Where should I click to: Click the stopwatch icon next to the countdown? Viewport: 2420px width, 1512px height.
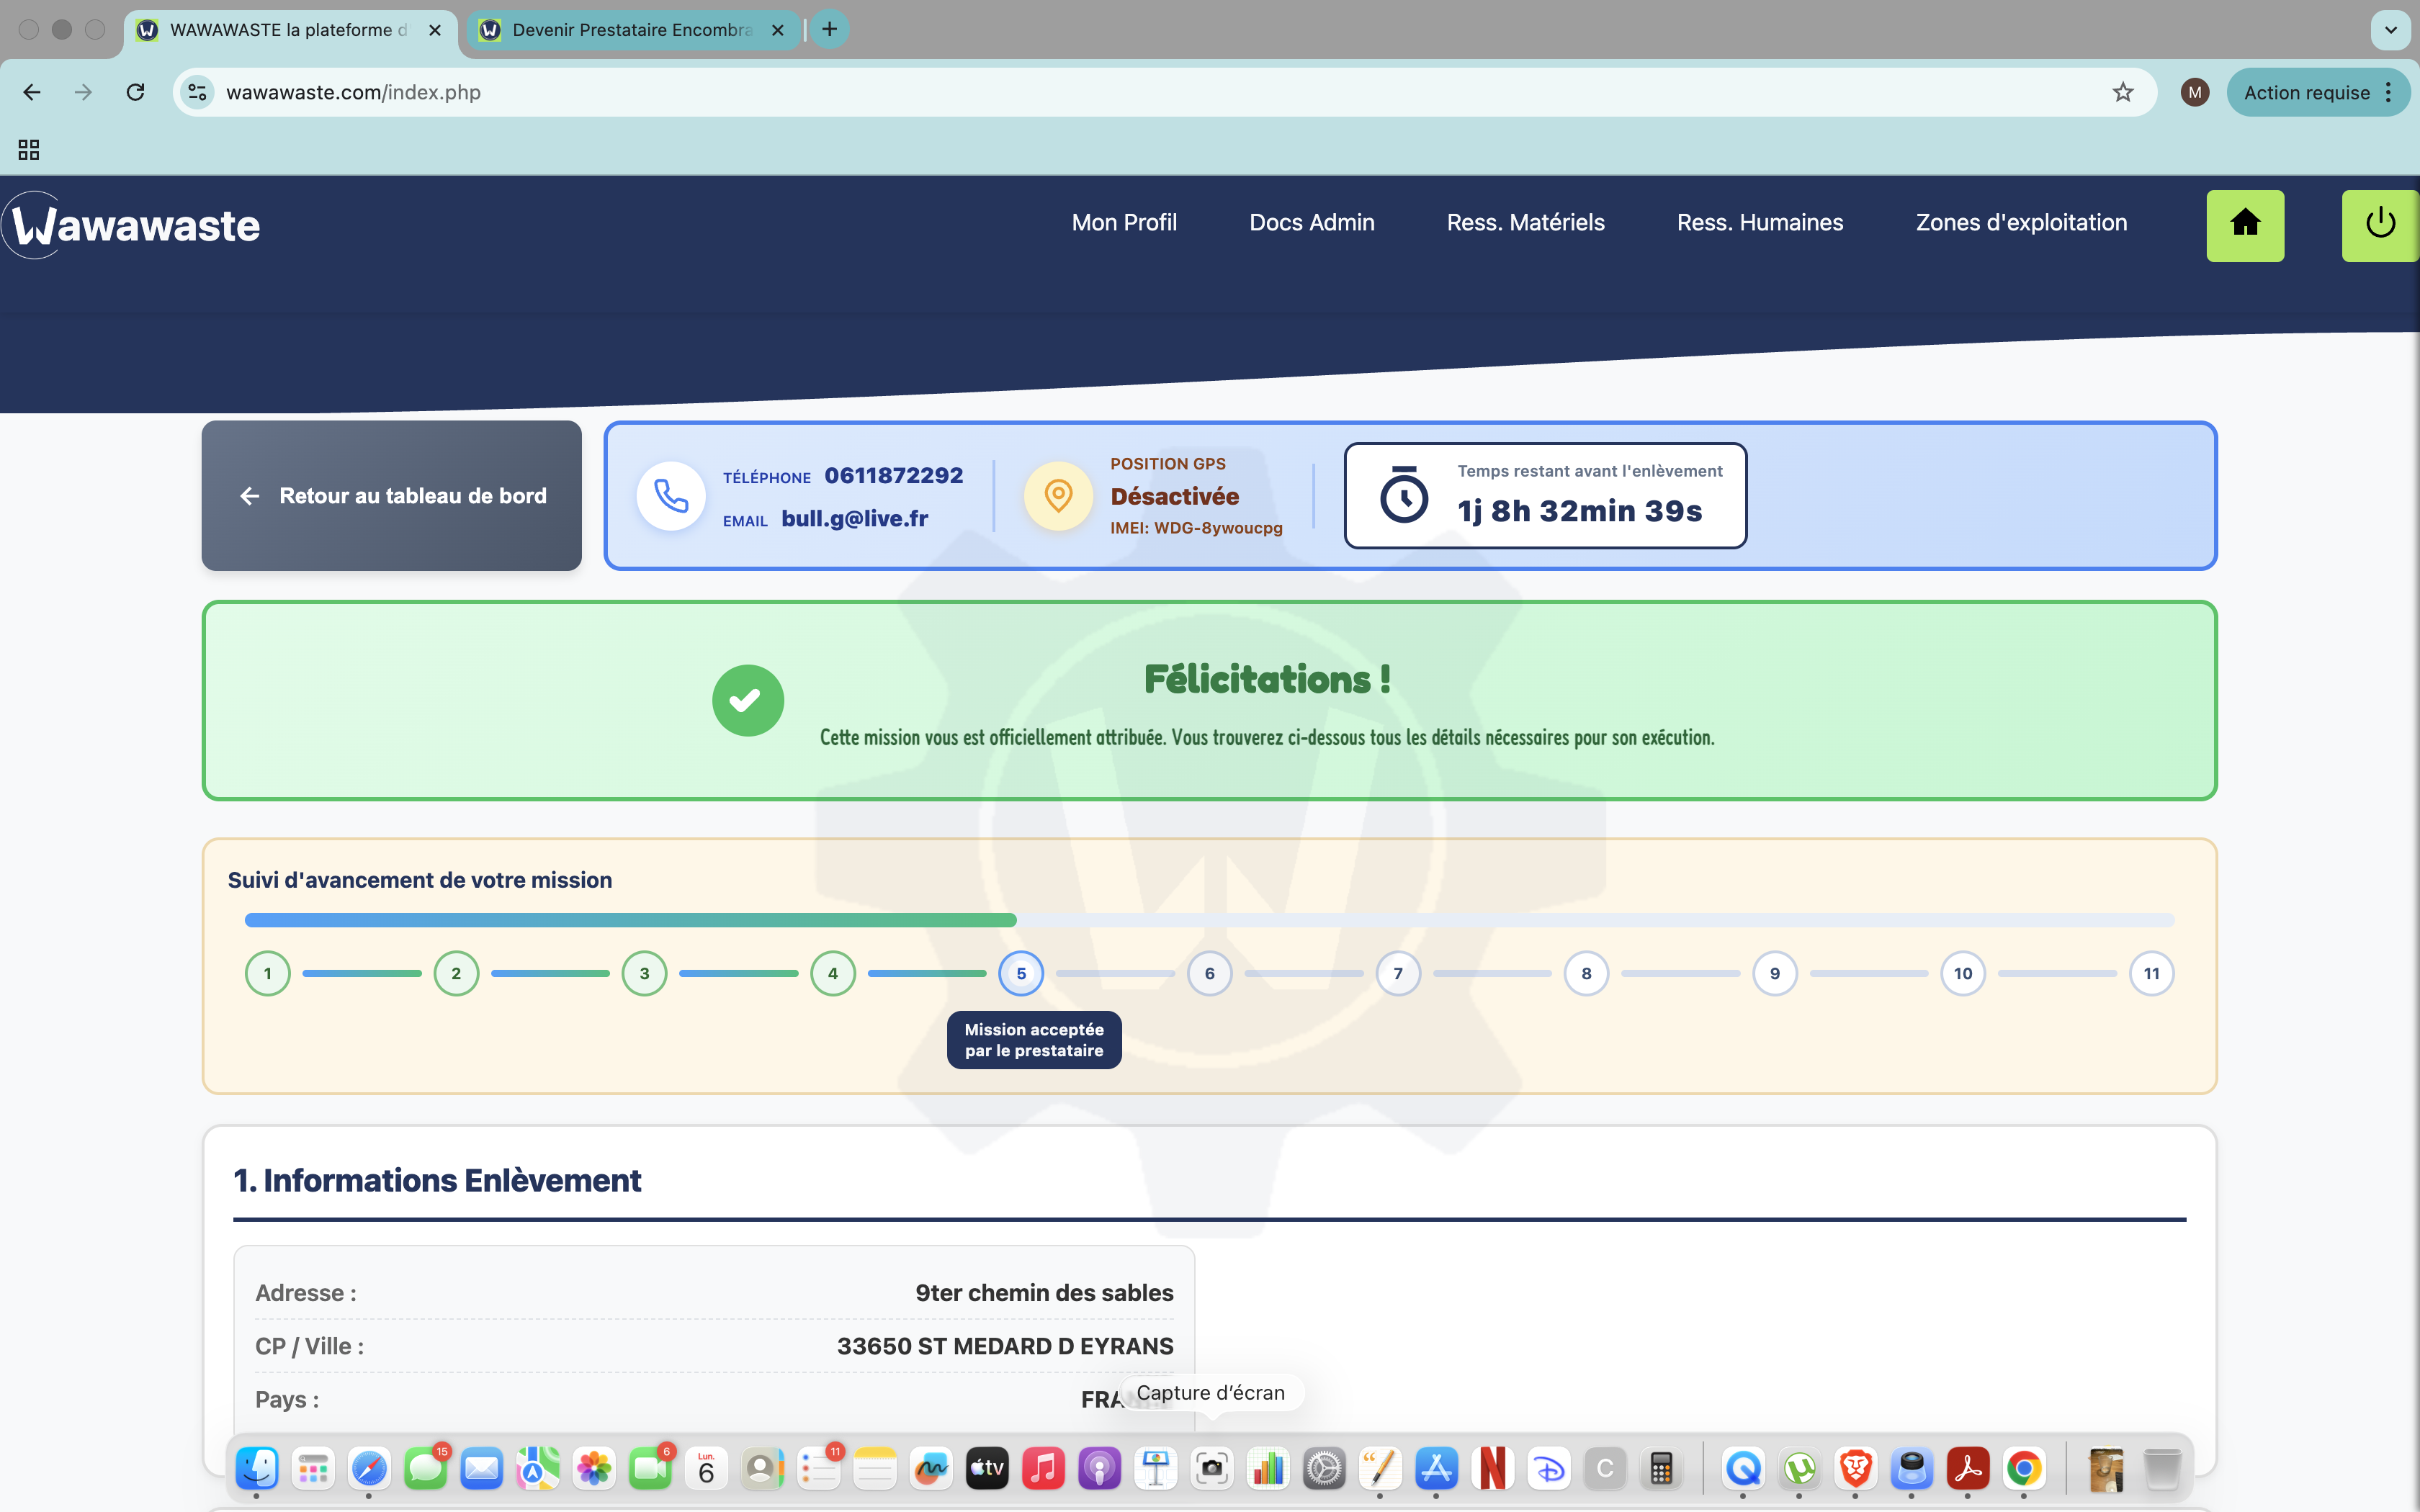click(x=1405, y=494)
